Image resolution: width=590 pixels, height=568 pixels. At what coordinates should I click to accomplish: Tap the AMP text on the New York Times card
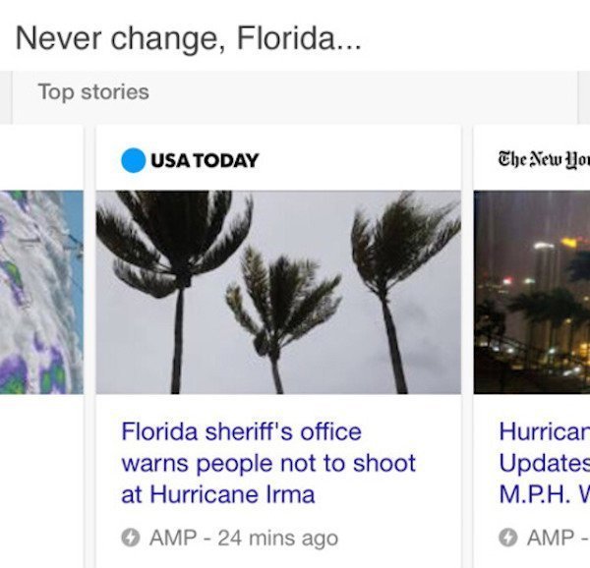click(549, 539)
